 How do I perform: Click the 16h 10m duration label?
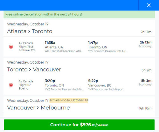click(145, 108)
